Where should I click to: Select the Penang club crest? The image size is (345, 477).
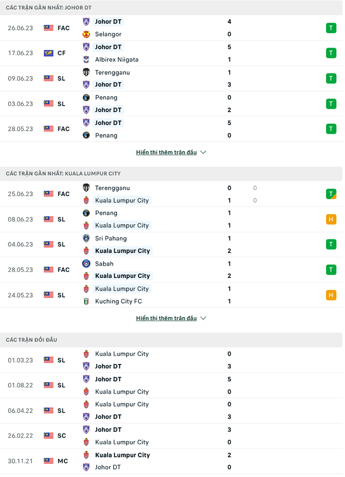(x=86, y=97)
